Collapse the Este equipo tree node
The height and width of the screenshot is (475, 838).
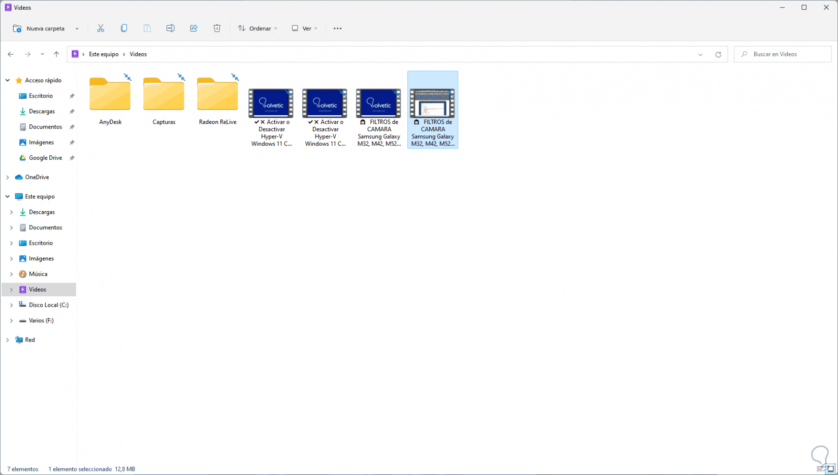(x=8, y=196)
